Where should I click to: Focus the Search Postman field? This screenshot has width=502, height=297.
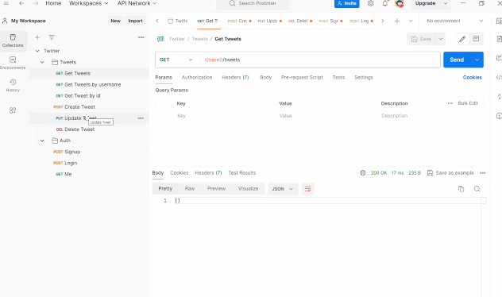coord(253,3)
